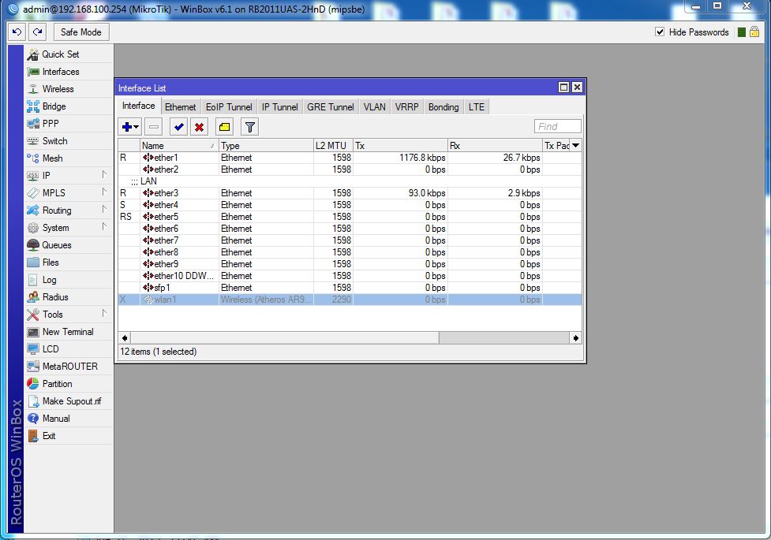Switch to the IP Tunnel tab
This screenshot has width=771, height=540.
(280, 107)
